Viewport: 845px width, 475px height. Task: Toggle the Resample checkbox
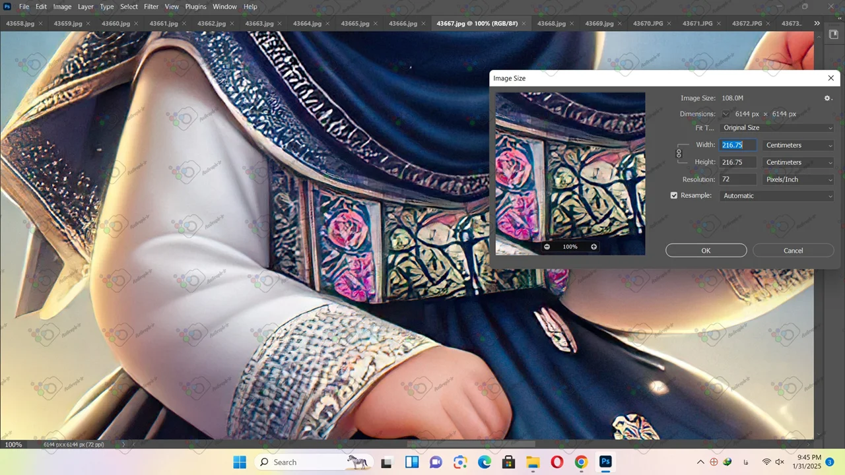[674, 196]
